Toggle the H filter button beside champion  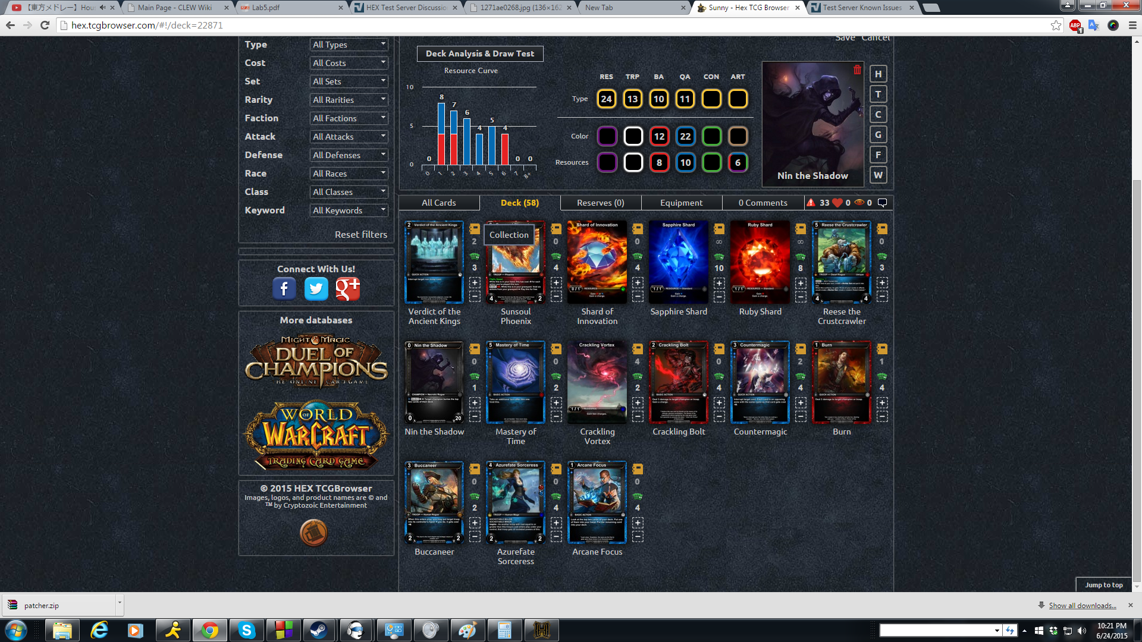point(878,74)
